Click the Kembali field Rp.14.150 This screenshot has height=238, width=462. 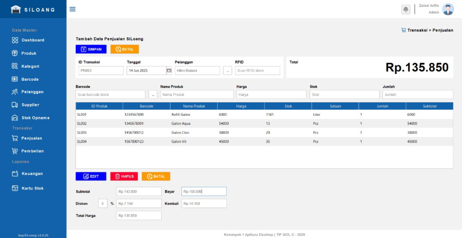[x=204, y=203]
